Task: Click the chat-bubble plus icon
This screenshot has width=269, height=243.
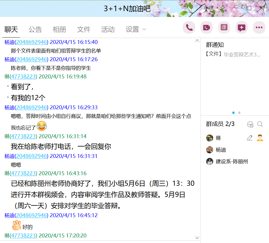Action: 241,28
